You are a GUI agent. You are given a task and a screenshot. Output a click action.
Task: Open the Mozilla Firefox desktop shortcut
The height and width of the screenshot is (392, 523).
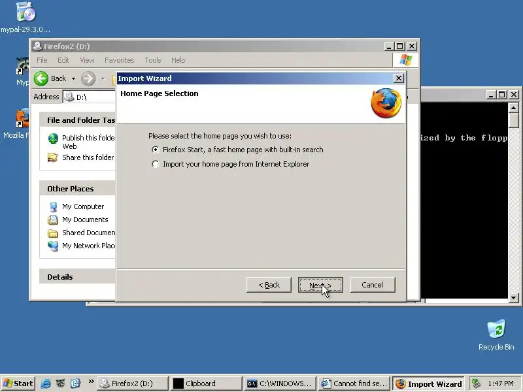[22, 118]
